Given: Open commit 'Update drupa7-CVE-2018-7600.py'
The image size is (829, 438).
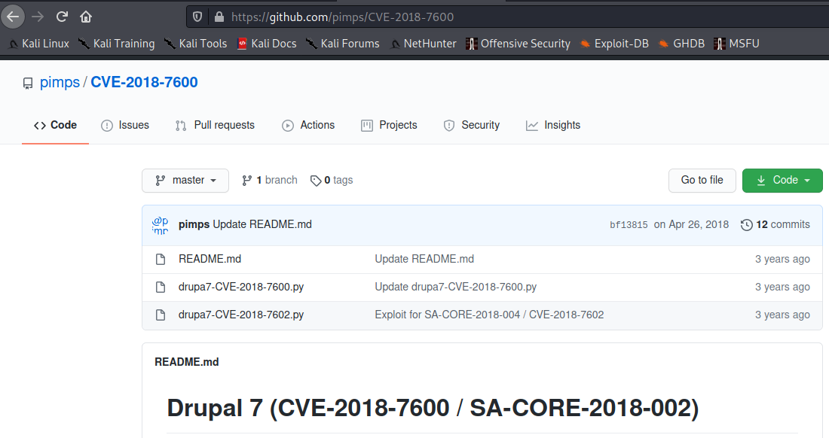Looking at the screenshot, I should tap(456, 287).
